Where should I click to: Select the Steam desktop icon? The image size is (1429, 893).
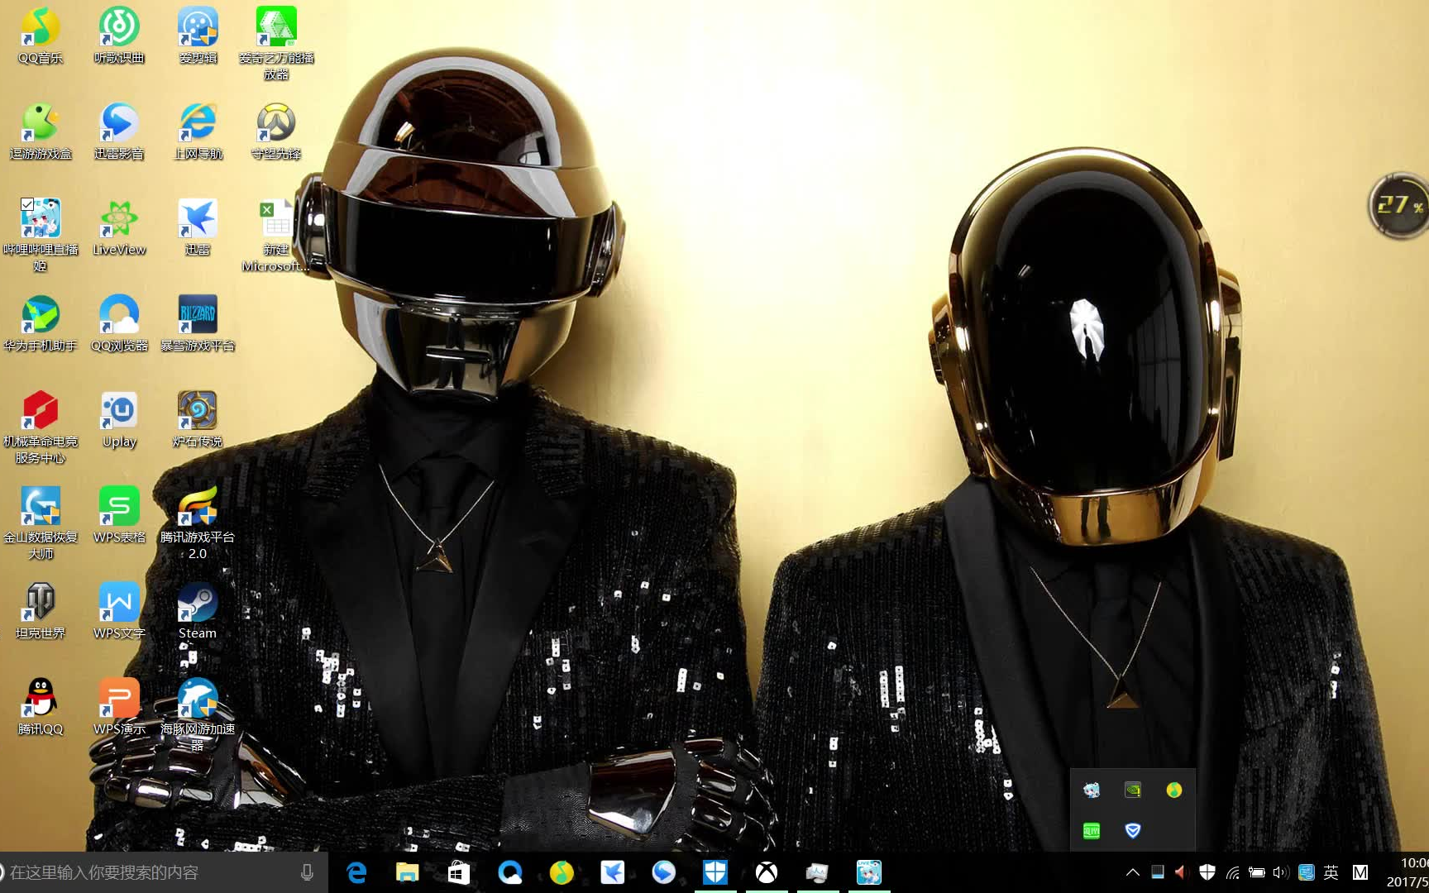pos(198,612)
